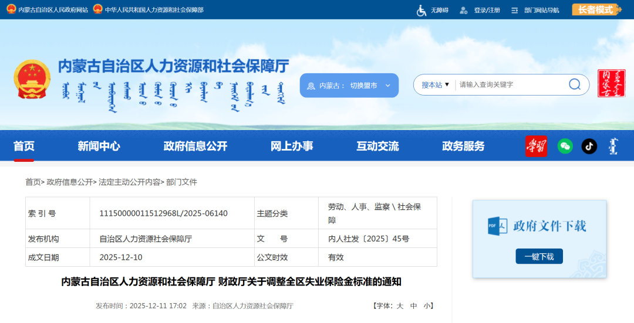Open the black Douyin TikTok icon
Screen dimensions: 634x323
pyautogui.click(x=589, y=146)
